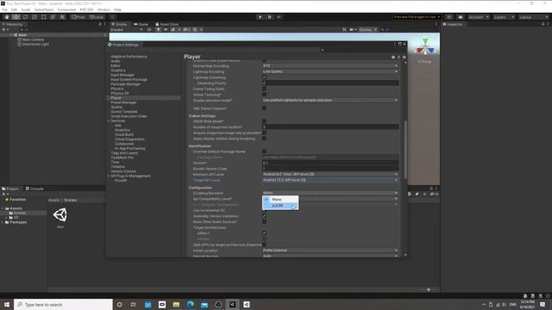552x310 pixels.
Task: Open the Scenes folder in Project panel
Action: click(20, 213)
